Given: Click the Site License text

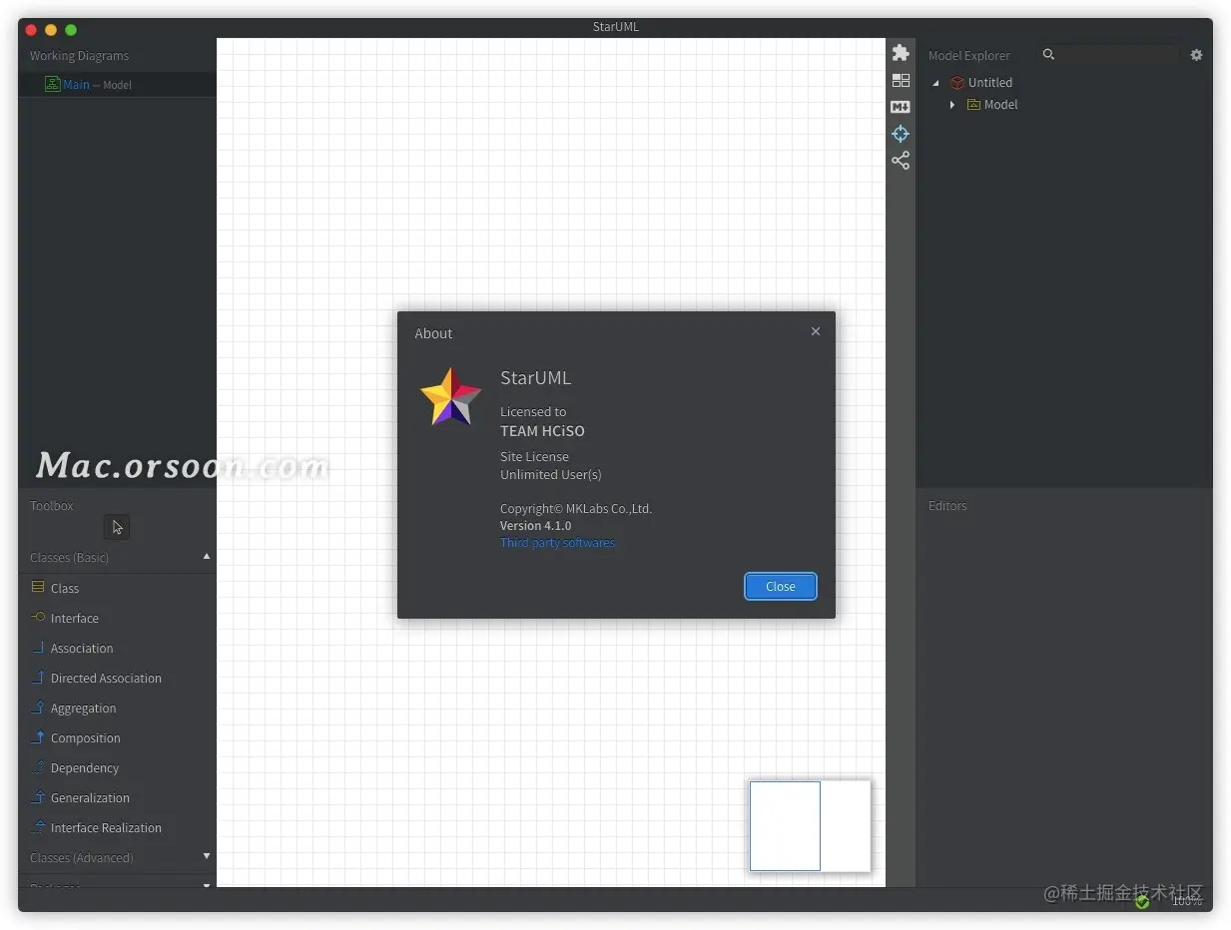Looking at the screenshot, I should (534, 457).
